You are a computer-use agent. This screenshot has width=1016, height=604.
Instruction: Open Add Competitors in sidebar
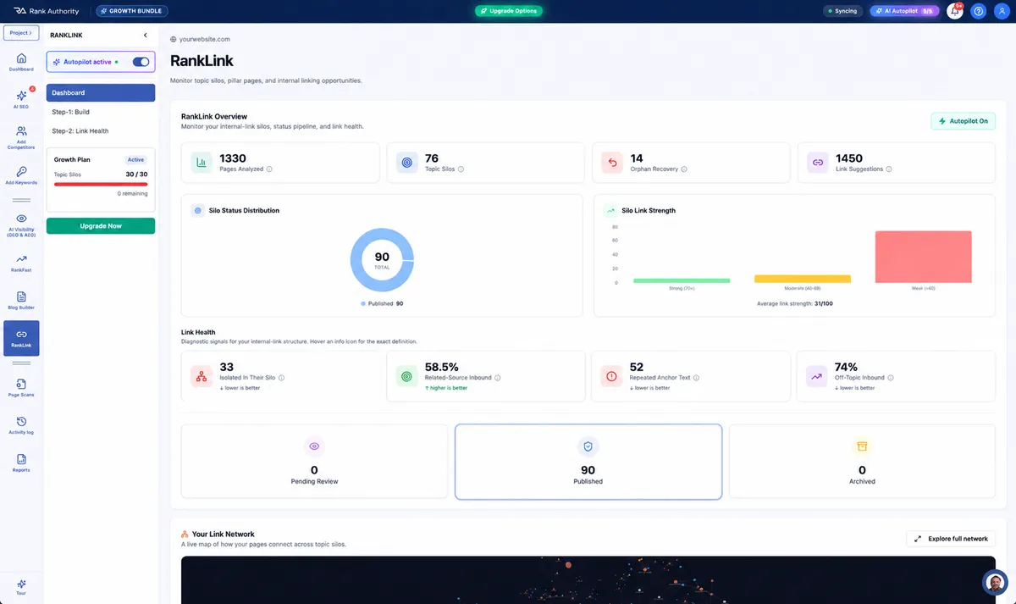pyautogui.click(x=21, y=137)
